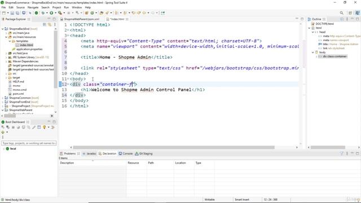The height and width of the screenshot is (203, 361).
Task: Collapse the head node in Outline
Action: pyautogui.click(x=313, y=32)
